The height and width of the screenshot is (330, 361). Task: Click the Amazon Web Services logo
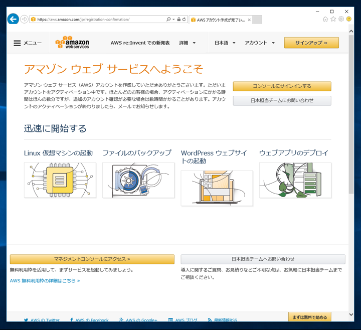(x=72, y=42)
